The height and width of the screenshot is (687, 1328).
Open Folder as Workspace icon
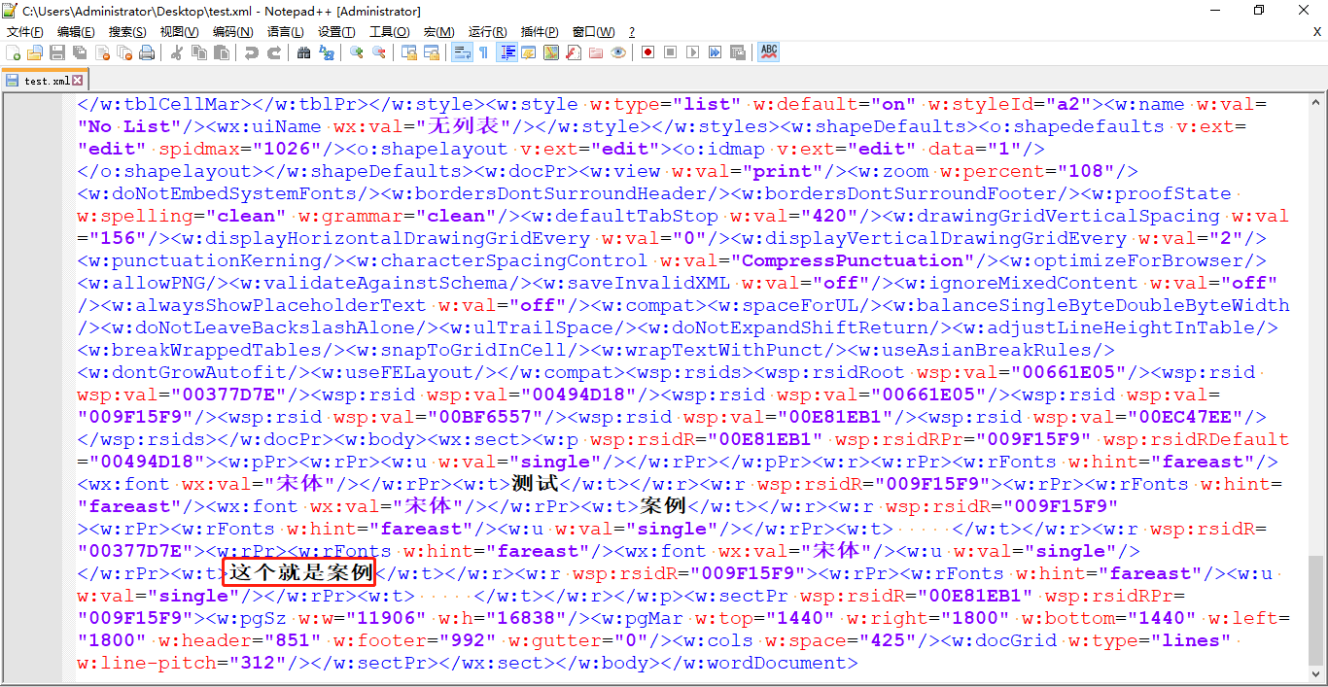point(596,52)
